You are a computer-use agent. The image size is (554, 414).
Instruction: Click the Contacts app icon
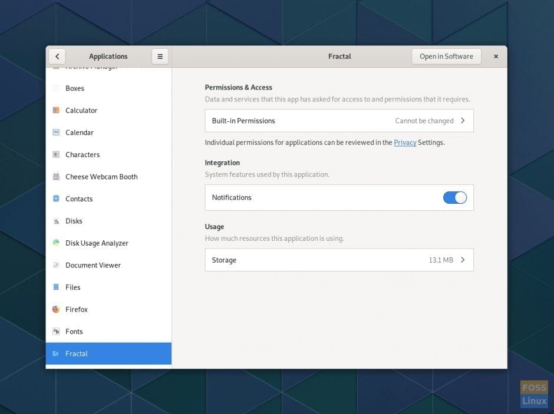point(56,199)
